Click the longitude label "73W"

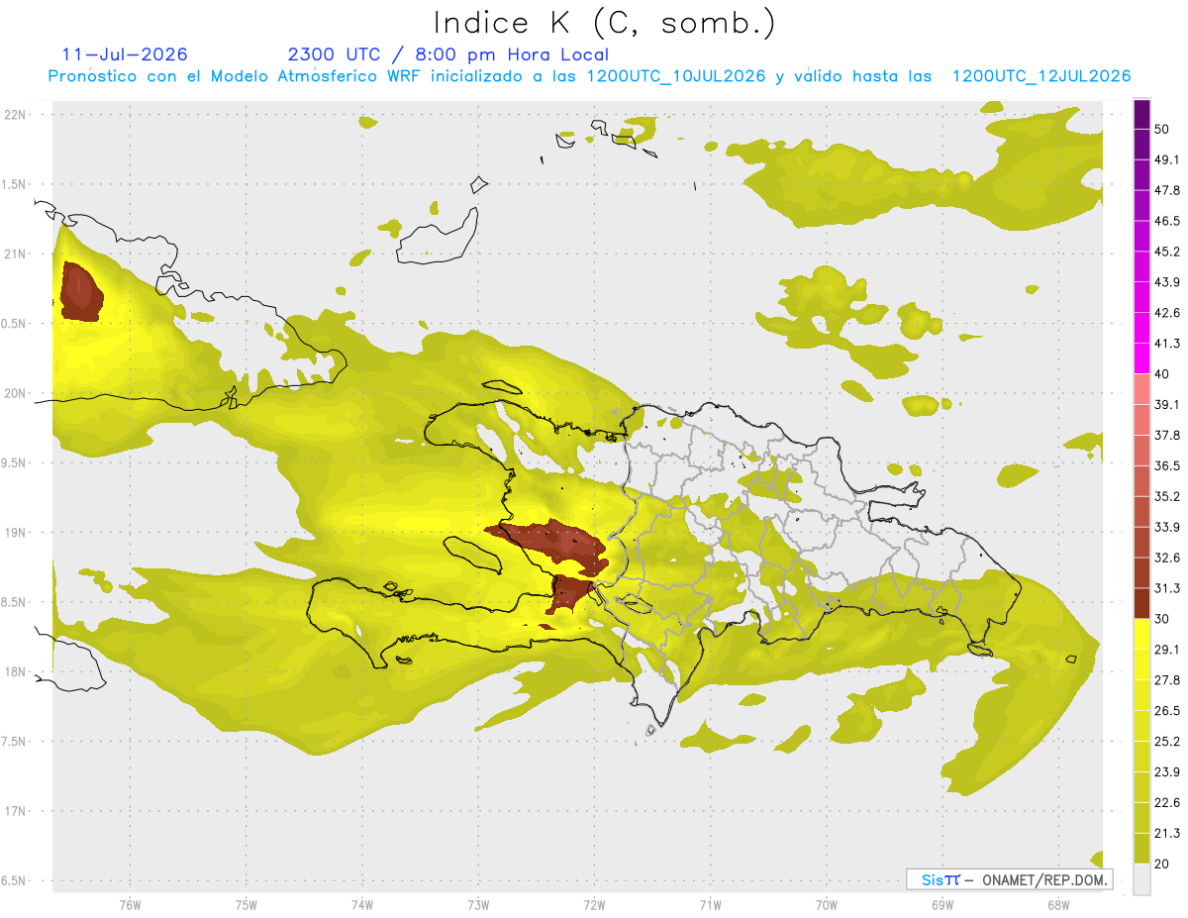pyautogui.click(x=477, y=905)
